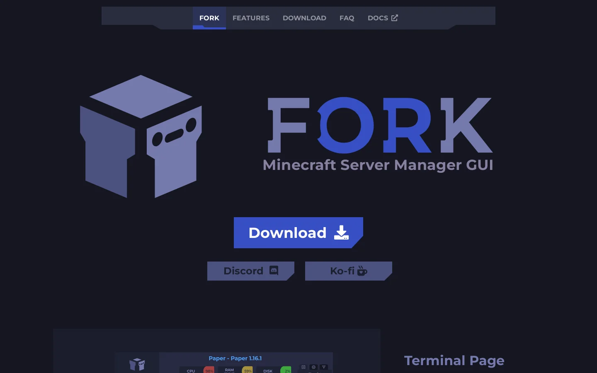597x373 pixels.
Task: Open the Ko-fi donation button
Action: [349, 271]
